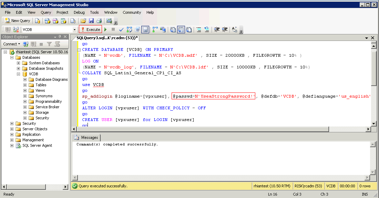Click Display Estimated Execution Plan icon
The width and height of the screenshot is (379, 198).
coord(129,30)
